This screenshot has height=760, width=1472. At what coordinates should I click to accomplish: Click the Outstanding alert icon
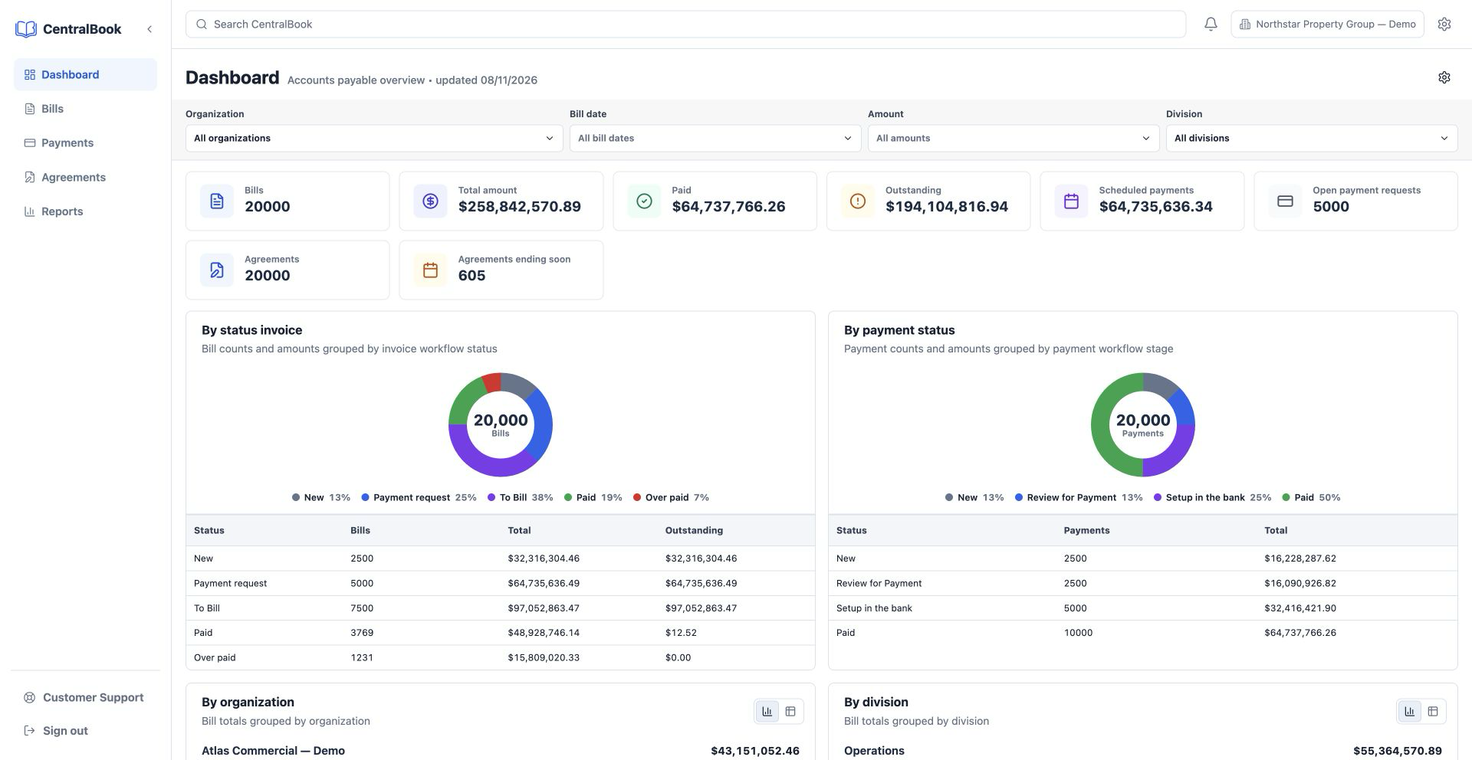[858, 201]
